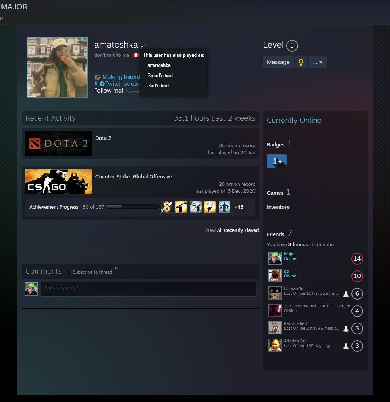Open the Friends list link

pyautogui.click(x=275, y=234)
